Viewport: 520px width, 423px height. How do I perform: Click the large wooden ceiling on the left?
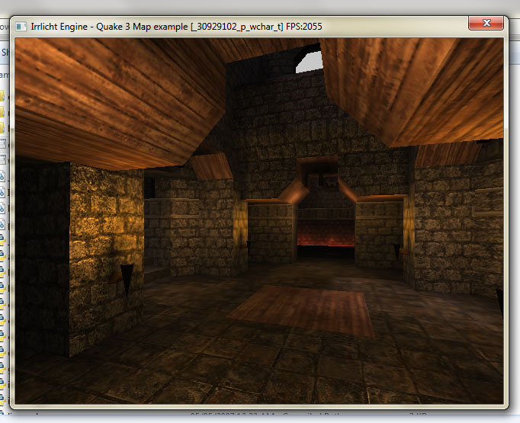[x=114, y=99]
